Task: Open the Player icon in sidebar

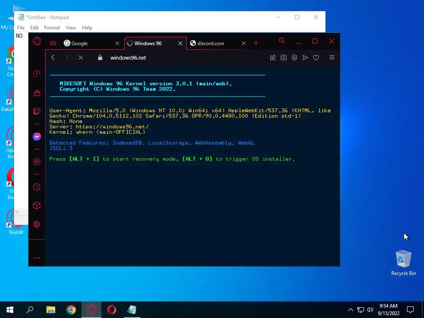Action: (x=37, y=162)
